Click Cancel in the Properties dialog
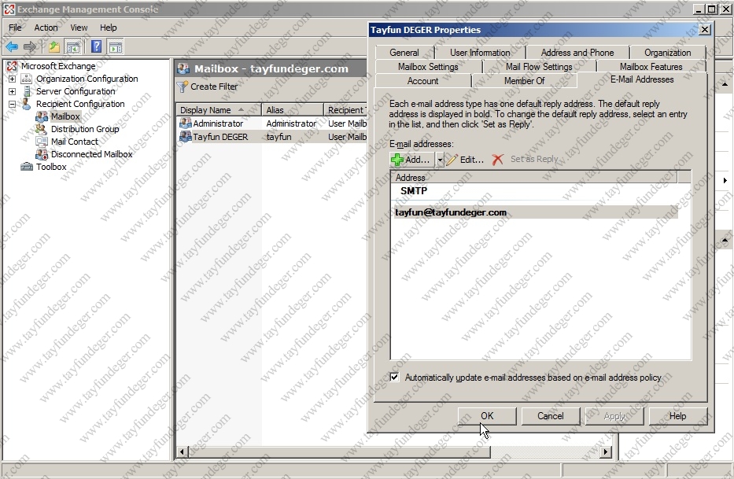The width and height of the screenshot is (734, 479). [x=551, y=416]
